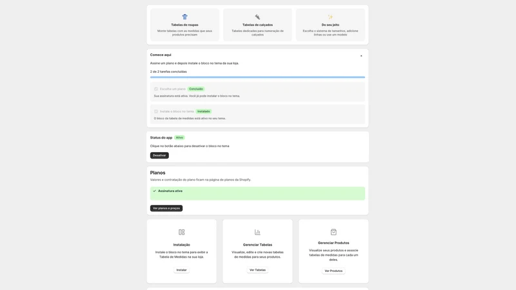
Task: Click the Status do app label
Action: 161,138
